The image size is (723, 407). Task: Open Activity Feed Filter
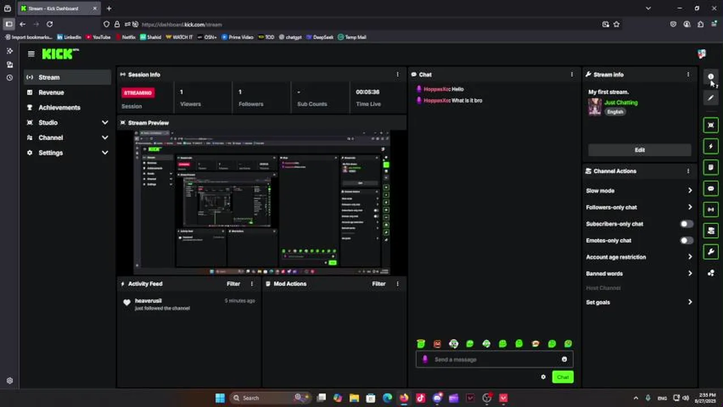[x=233, y=284]
